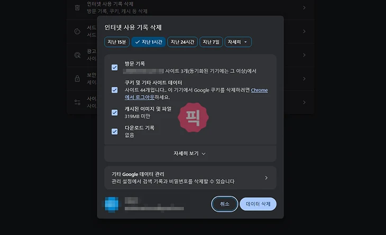Open chevron on the security lock row
This screenshot has width=386, height=235.
pyautogui.click(x=304, y=79)
